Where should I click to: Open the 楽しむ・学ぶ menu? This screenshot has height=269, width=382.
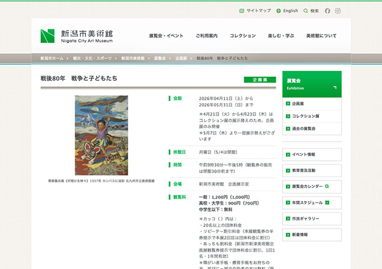tap(281, 36)
